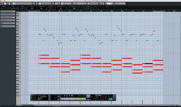
Task: Toggle the Cycle loop button in transport
Action: [x=73, y=99]
